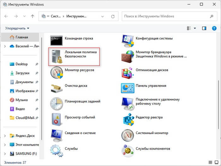Switch to details view in status bar

[210, 162]
